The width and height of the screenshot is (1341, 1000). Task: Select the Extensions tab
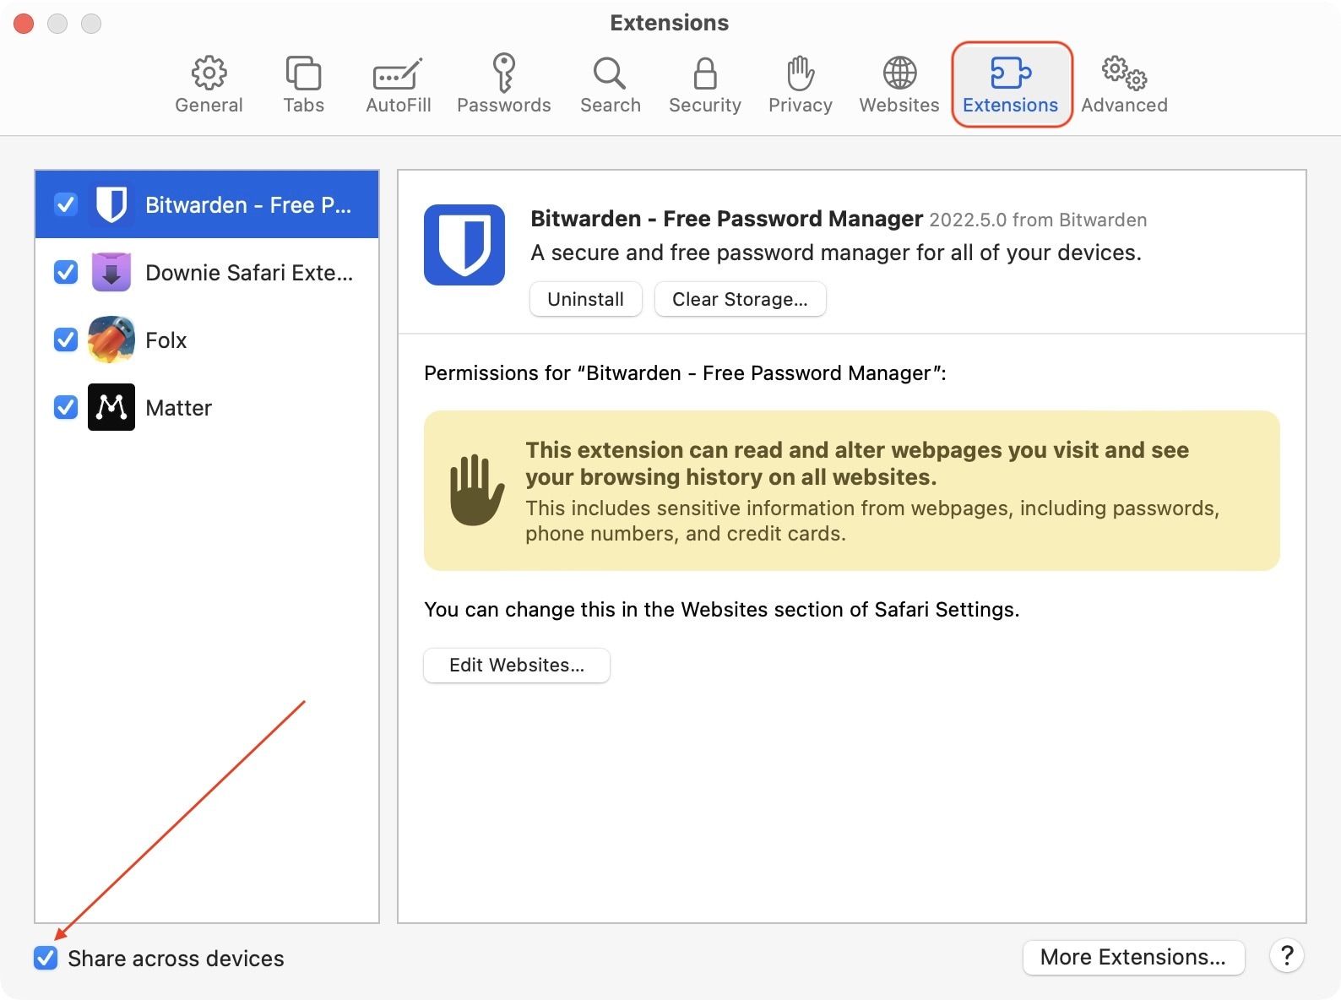click(x=1011, y=84)
